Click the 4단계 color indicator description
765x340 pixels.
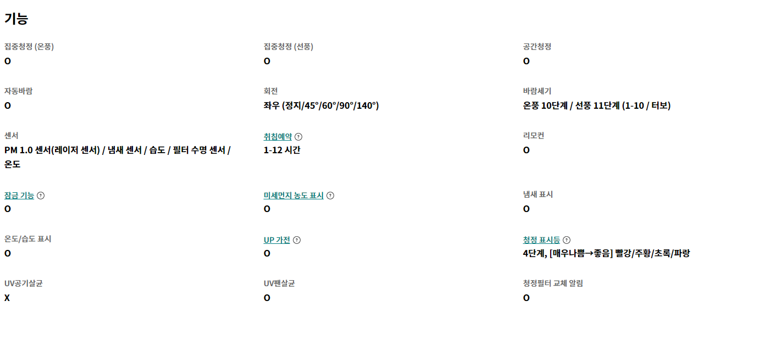click(606, 253)
